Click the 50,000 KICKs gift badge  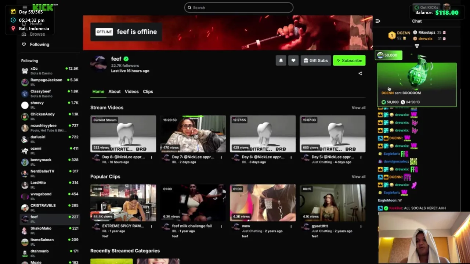tap(388, 55)
